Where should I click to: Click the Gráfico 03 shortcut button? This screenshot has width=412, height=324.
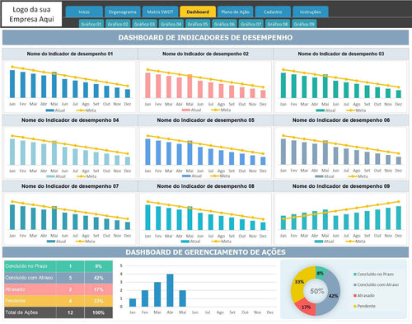(x=144, y=24)
